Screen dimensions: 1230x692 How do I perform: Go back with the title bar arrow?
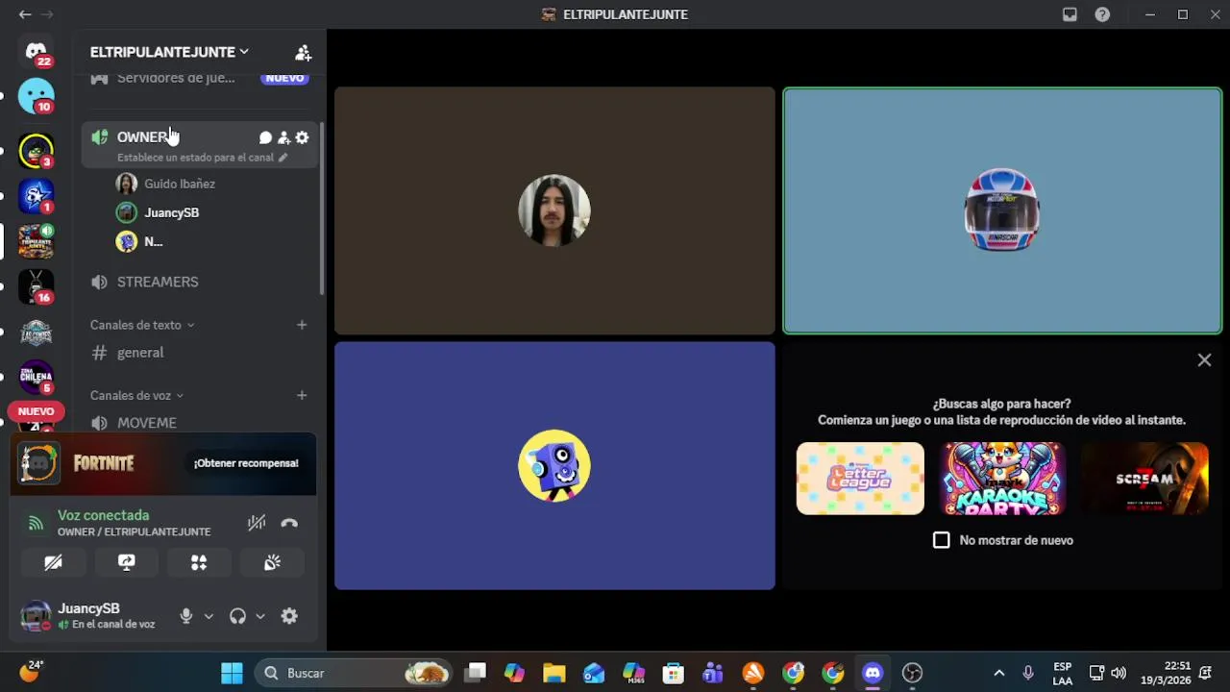[25, 14]
